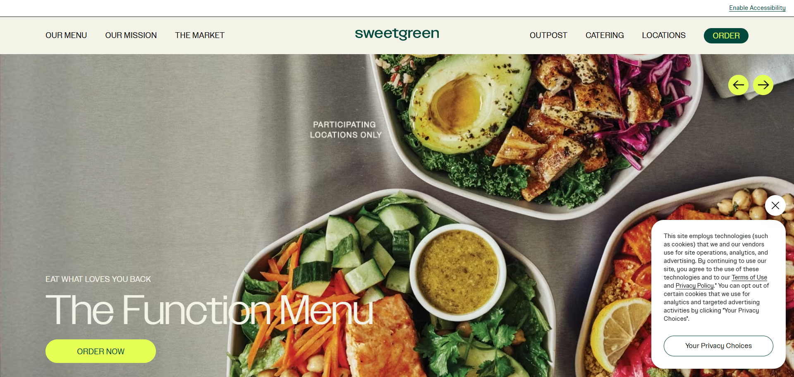Dismiss the cookie notice with X icon
This screenshot has height=377, width=794.
775,205
